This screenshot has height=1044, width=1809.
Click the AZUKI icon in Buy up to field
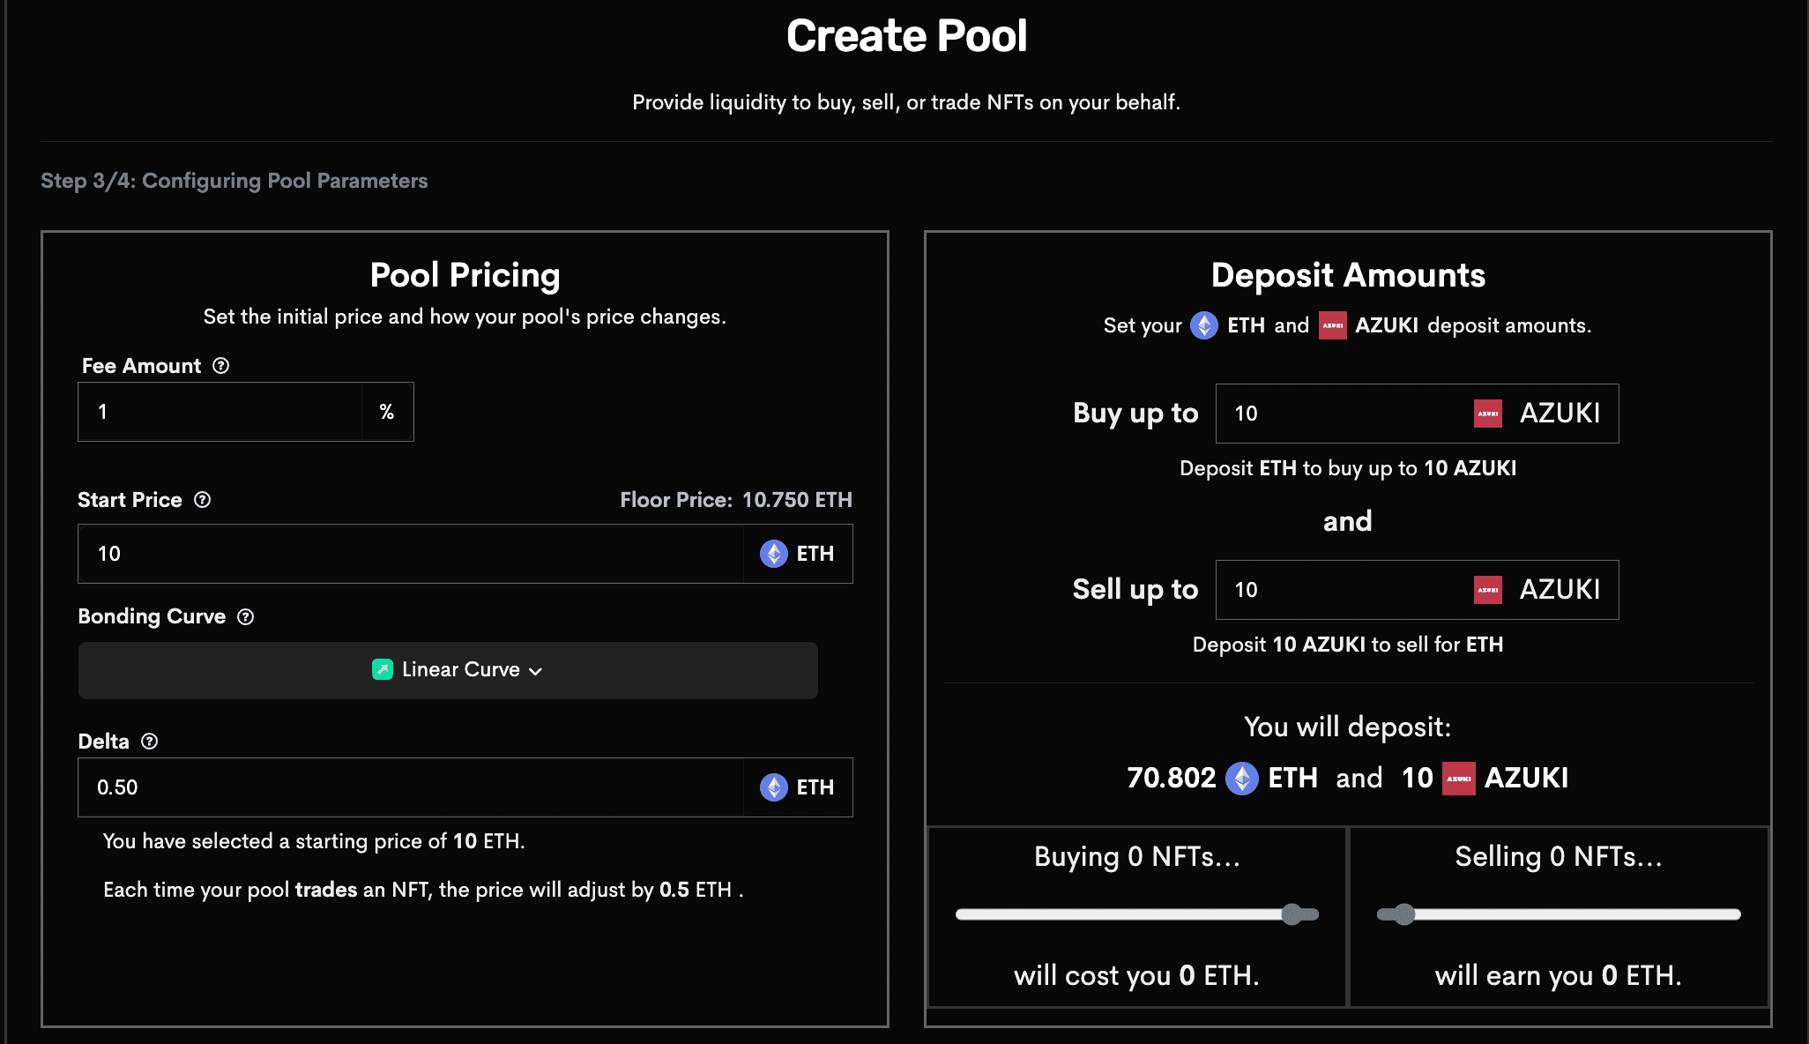pyautogui.click(x=1488, y=414)
